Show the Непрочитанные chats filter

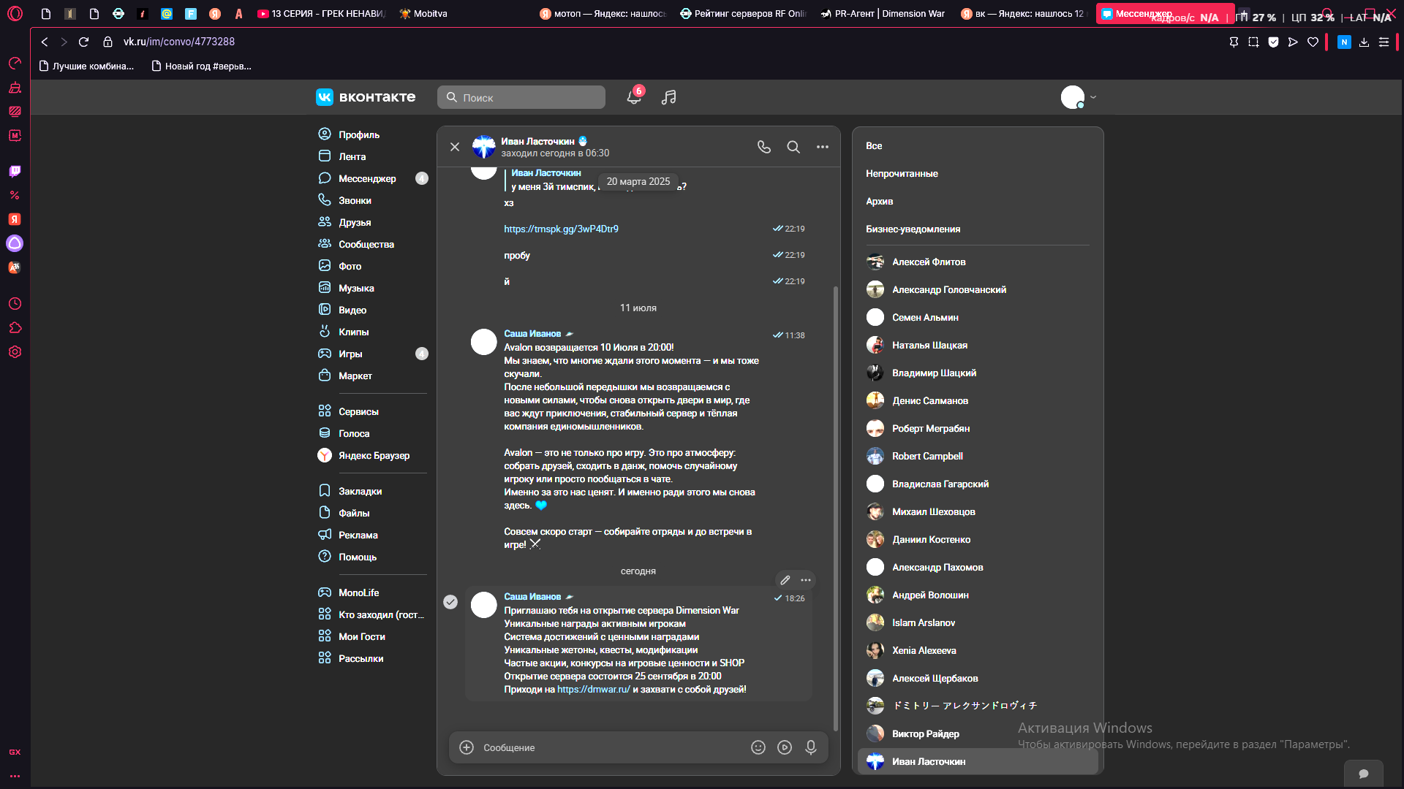(x=902, y=174)
